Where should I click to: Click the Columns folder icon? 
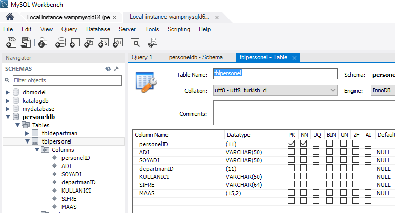tap(45, 150)
